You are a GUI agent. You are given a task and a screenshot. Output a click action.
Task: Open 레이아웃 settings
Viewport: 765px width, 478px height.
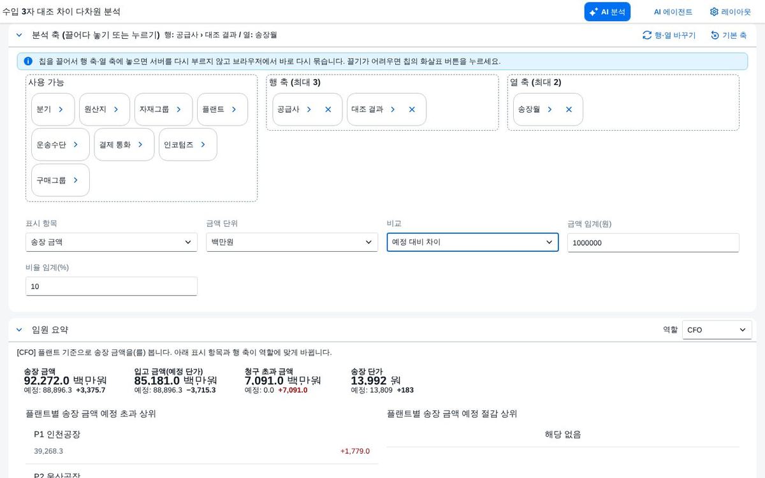pyautogui.click(x=731, y=11)
